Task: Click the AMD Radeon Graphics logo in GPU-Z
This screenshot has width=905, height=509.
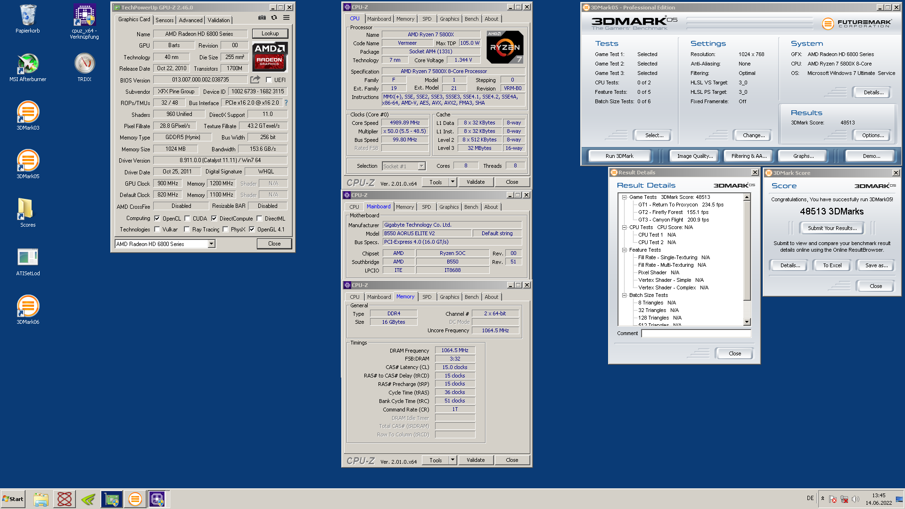Action: (x=270, y=57)
